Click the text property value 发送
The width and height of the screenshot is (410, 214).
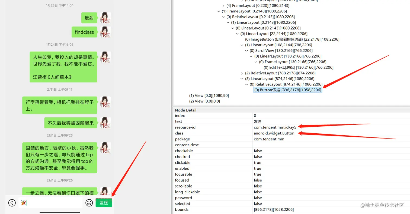tap(257, 121)
